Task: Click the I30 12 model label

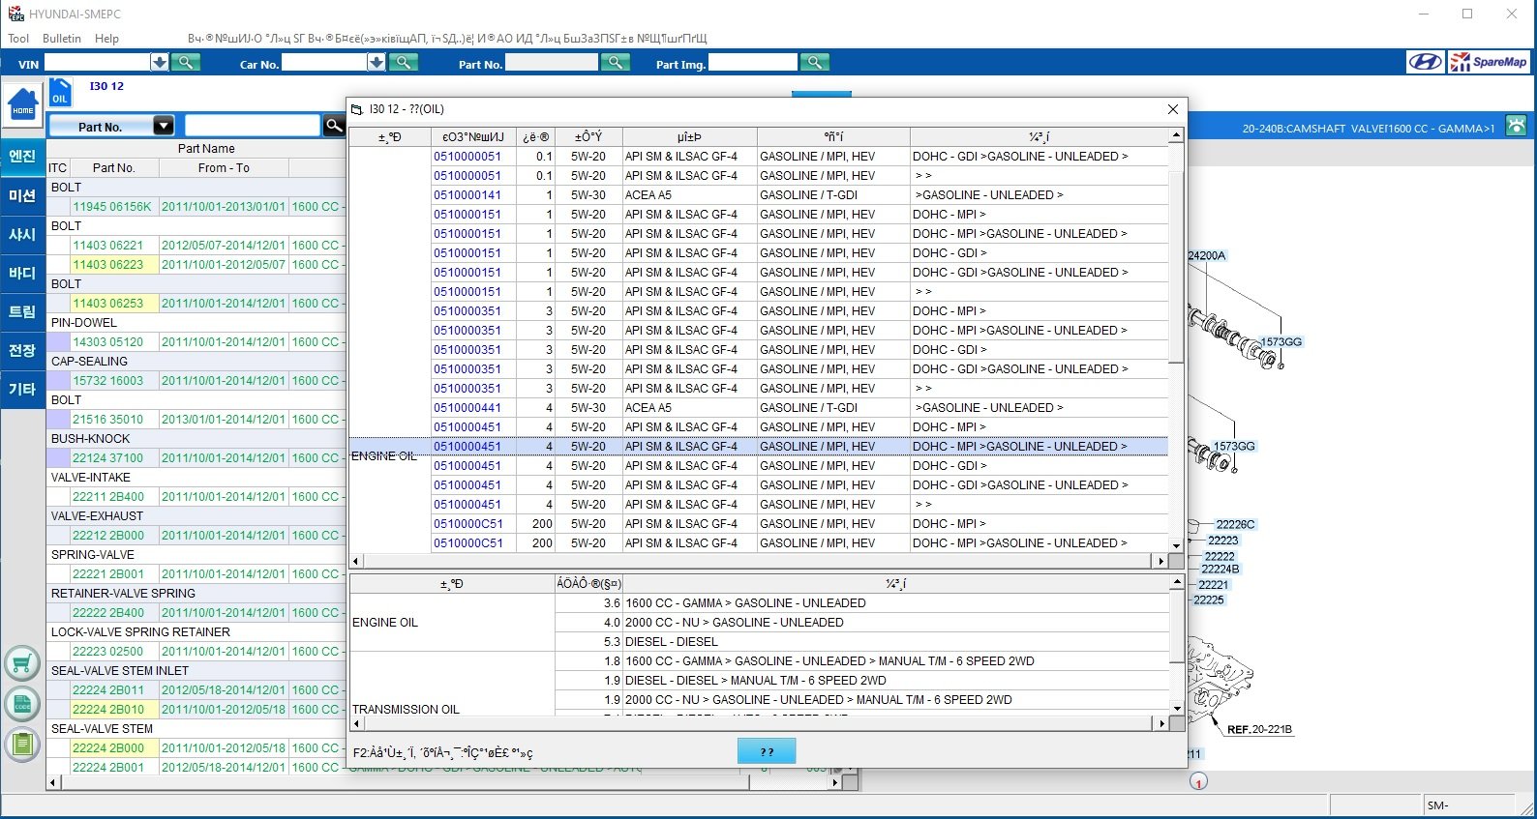Action: point(106,86)
